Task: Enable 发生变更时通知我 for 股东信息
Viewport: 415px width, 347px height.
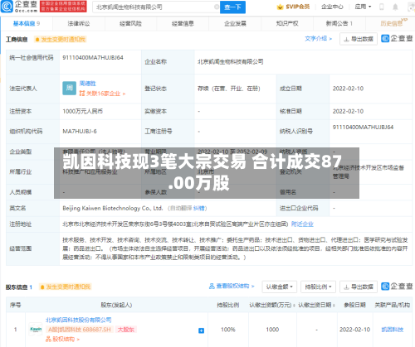Action: pos(66,287)
